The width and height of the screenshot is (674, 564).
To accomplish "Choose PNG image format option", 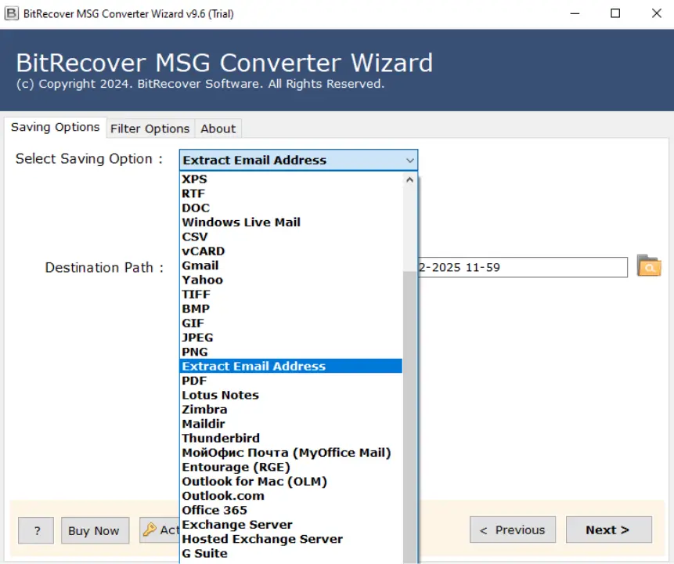I will [291, 352].
